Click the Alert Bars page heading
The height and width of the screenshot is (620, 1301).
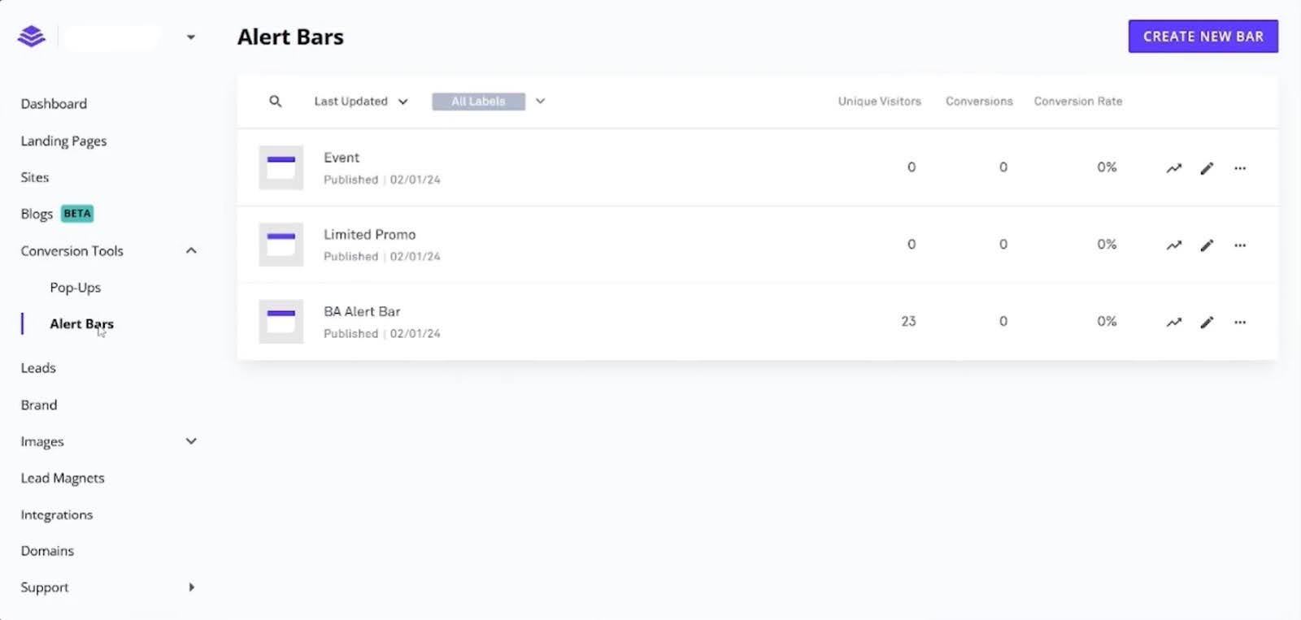point(290,37)
